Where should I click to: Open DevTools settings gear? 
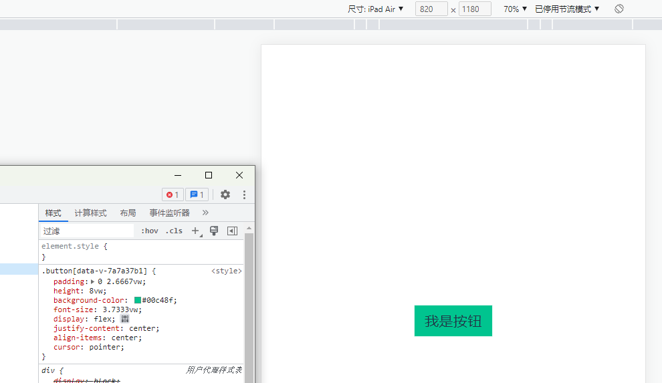225,195
